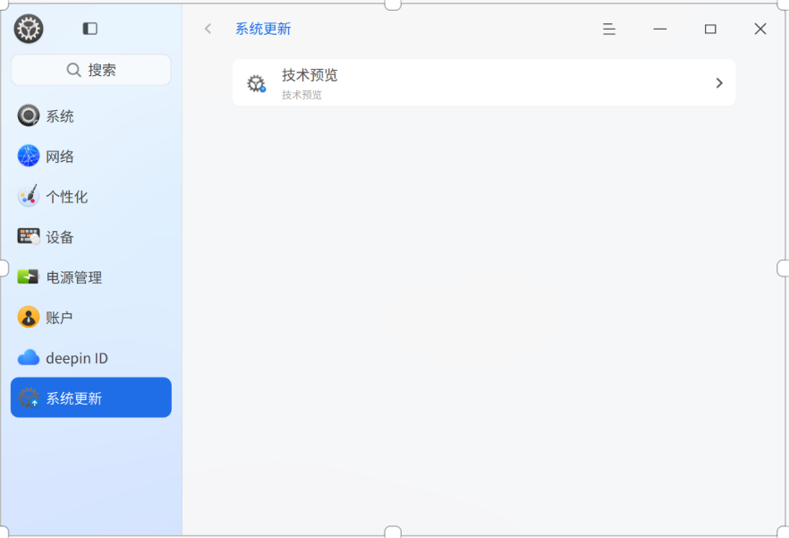Select the 系统更新 label in the sidebar
Viewport: 789px width, 538px height.
point(74,398)
